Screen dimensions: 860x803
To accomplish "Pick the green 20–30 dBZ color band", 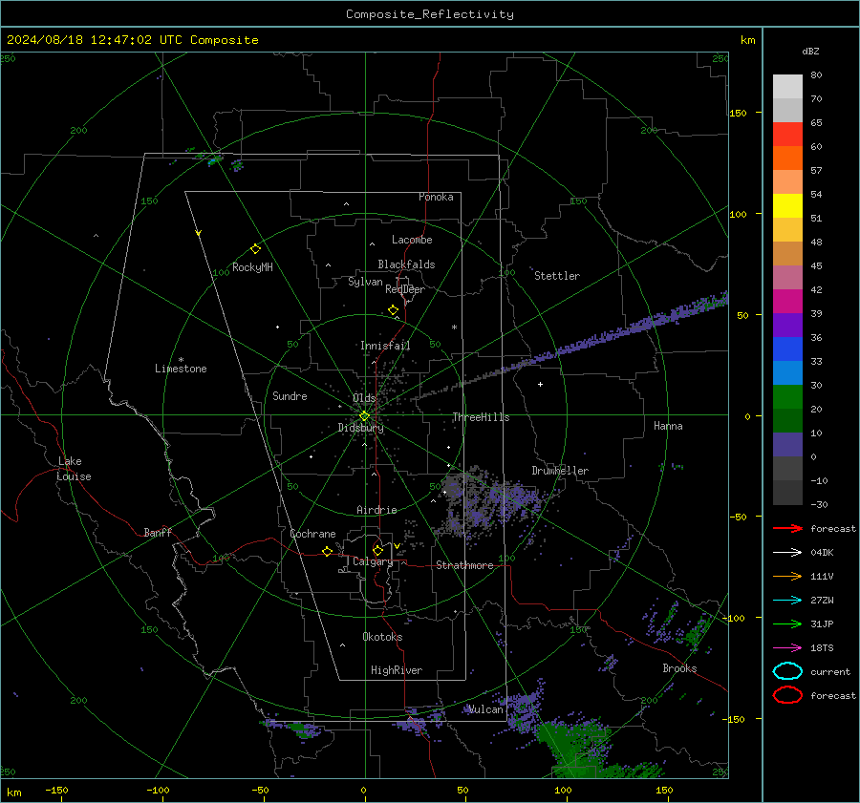I will coord(787,396).
